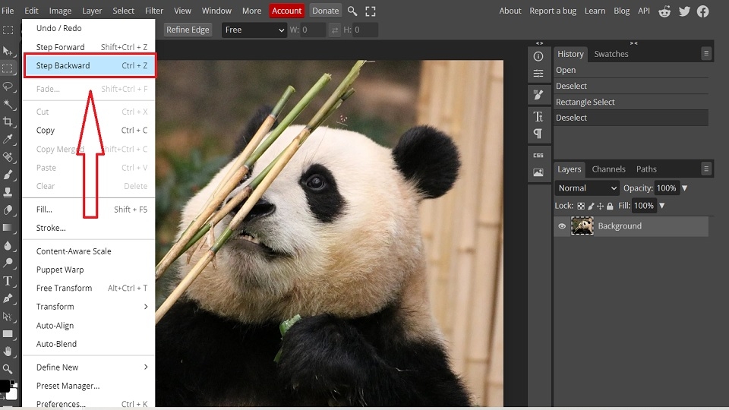Select the Gradient tool
Screen dimensions: 729x410
pos(8,228)
